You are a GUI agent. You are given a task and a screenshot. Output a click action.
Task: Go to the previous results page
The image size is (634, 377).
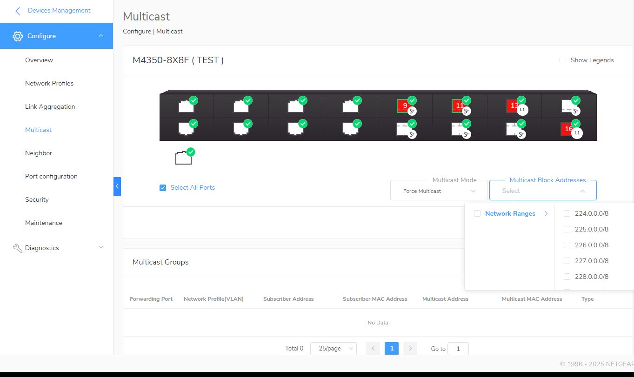[x=373, y=349]
